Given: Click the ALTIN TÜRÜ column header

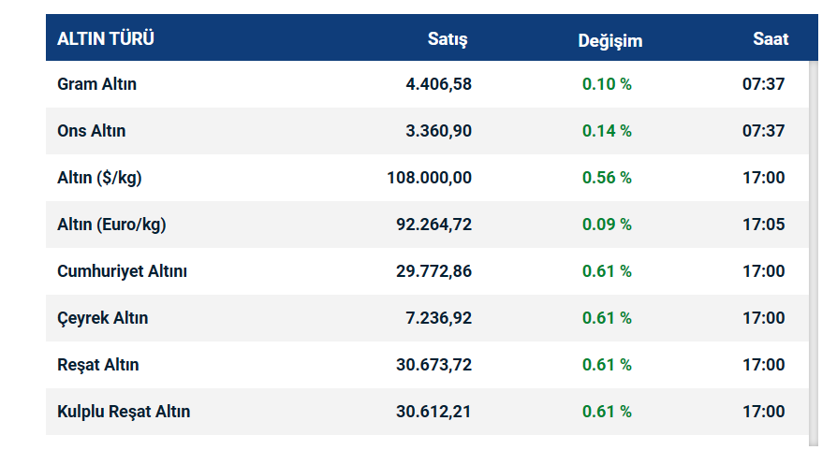Looking at the screenshot, I should point(106,38).
